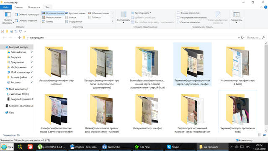Click the refresh button next to the address bar
Viewport: 268px width, 151px height.
(x=242, y=38)
